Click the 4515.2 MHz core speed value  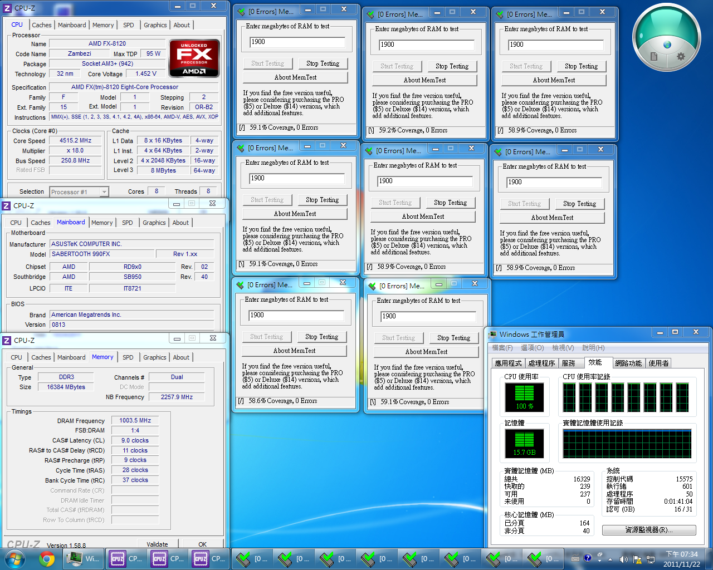tap(76, 141)
